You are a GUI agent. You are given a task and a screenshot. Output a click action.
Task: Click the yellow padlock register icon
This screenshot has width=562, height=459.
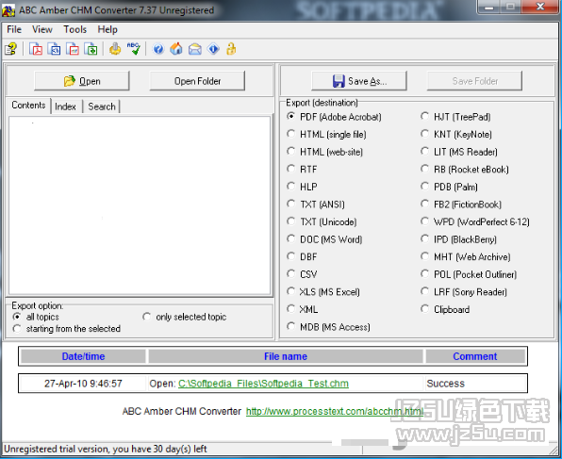232,49
